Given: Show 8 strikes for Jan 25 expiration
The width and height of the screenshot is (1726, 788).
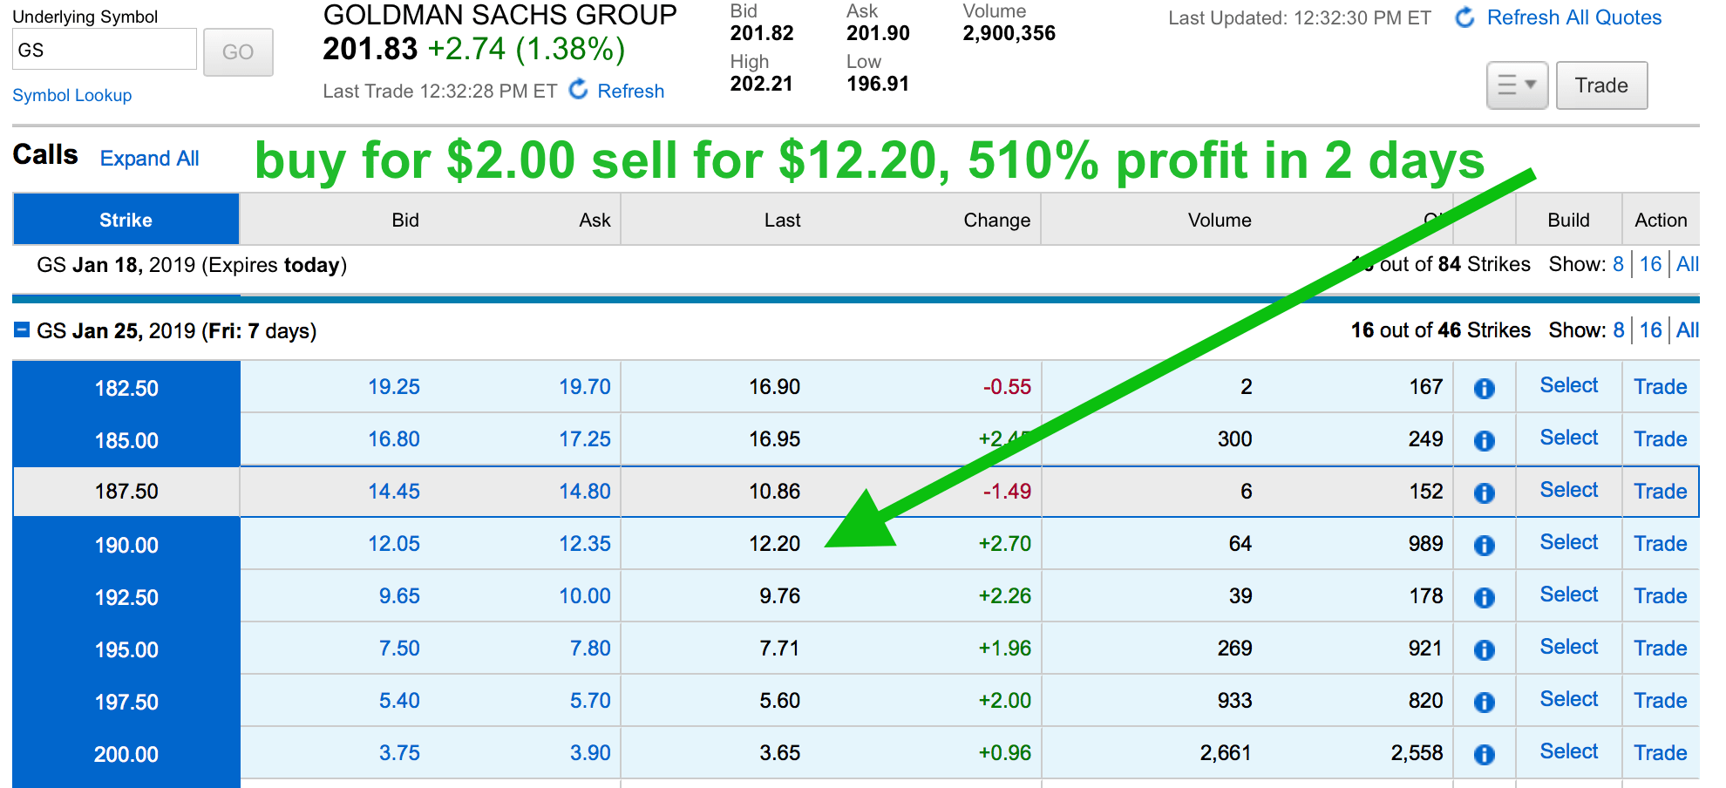Looking at the screenshot, I should coord(1618,330).
